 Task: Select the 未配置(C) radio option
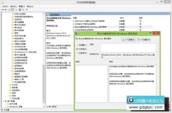pyautogui.click(x=77, y=45)
